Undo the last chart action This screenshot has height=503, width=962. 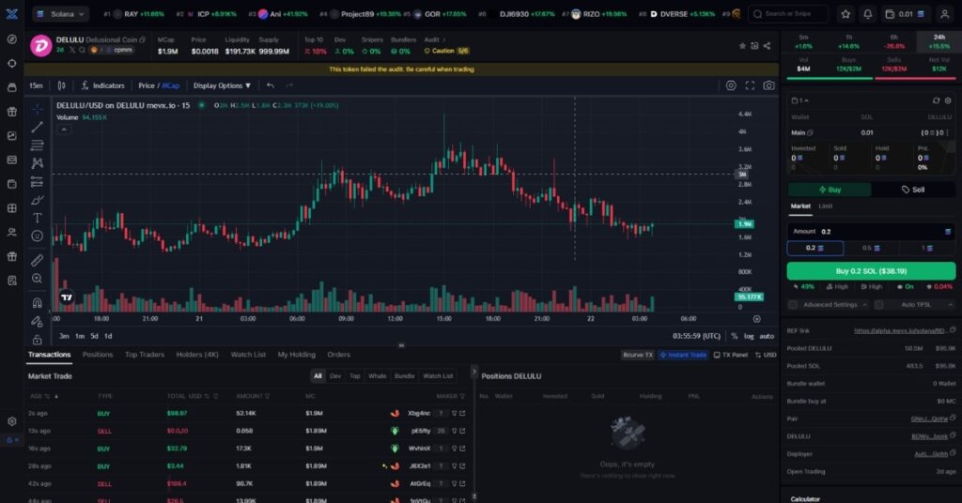coord(270,85)
